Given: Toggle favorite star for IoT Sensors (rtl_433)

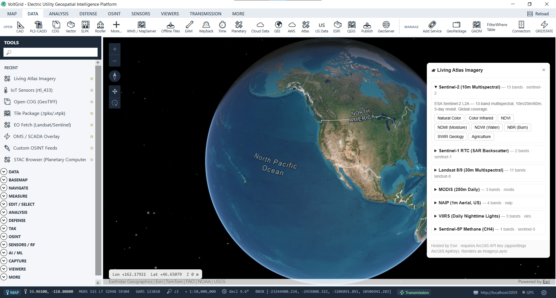Looking at the screenshot, I should click(x=92, y=90).
